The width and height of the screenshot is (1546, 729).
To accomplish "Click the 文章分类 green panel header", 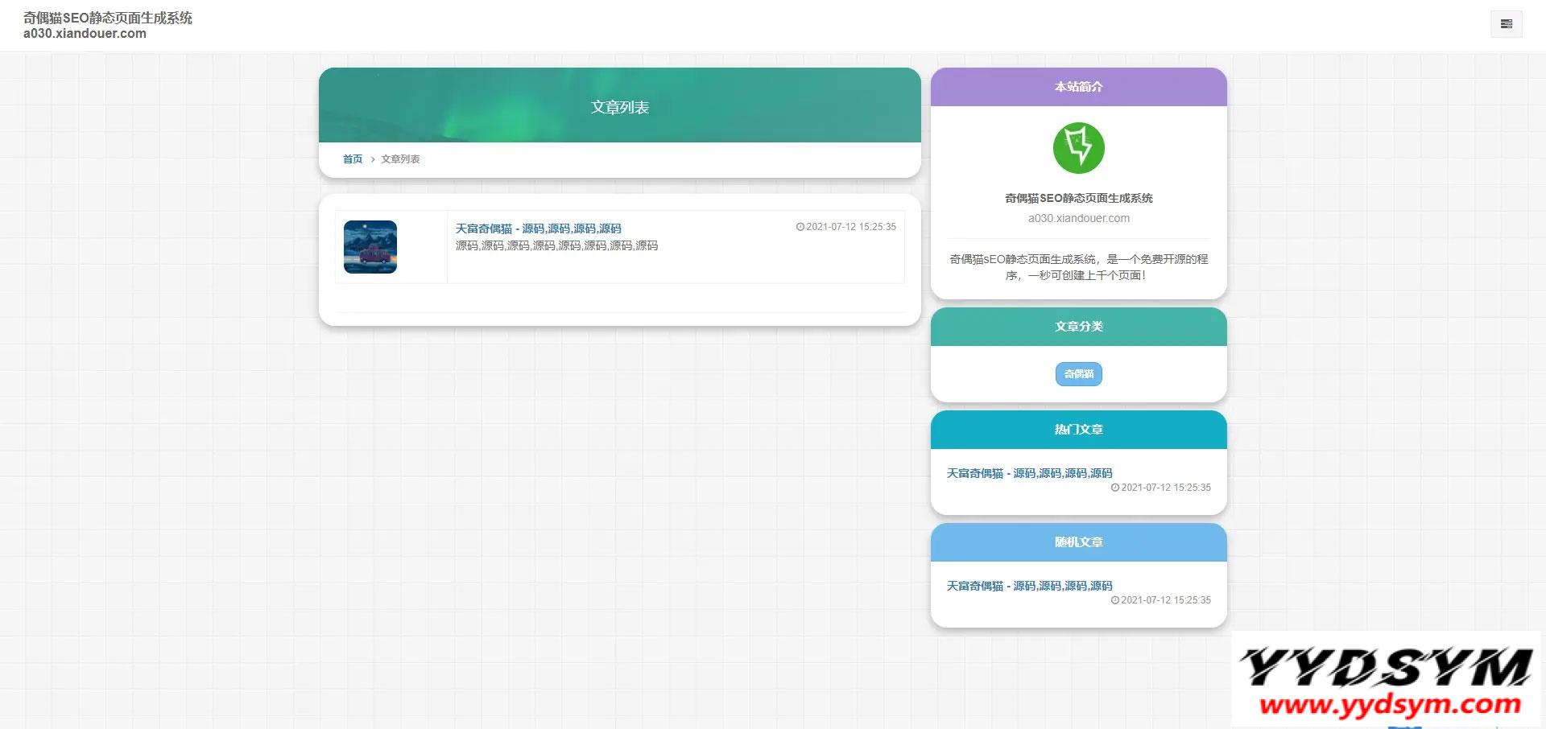I will [x=1078, y=327].
